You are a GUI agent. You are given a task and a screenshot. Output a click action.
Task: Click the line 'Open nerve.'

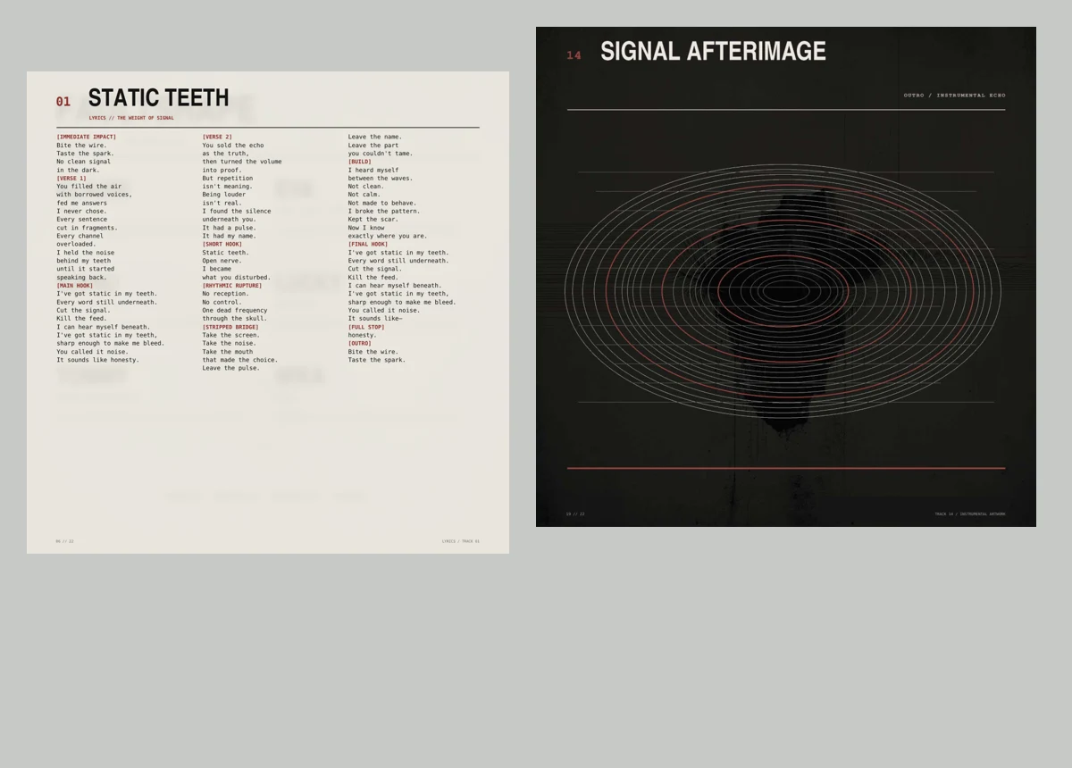[x=222, y=261]
